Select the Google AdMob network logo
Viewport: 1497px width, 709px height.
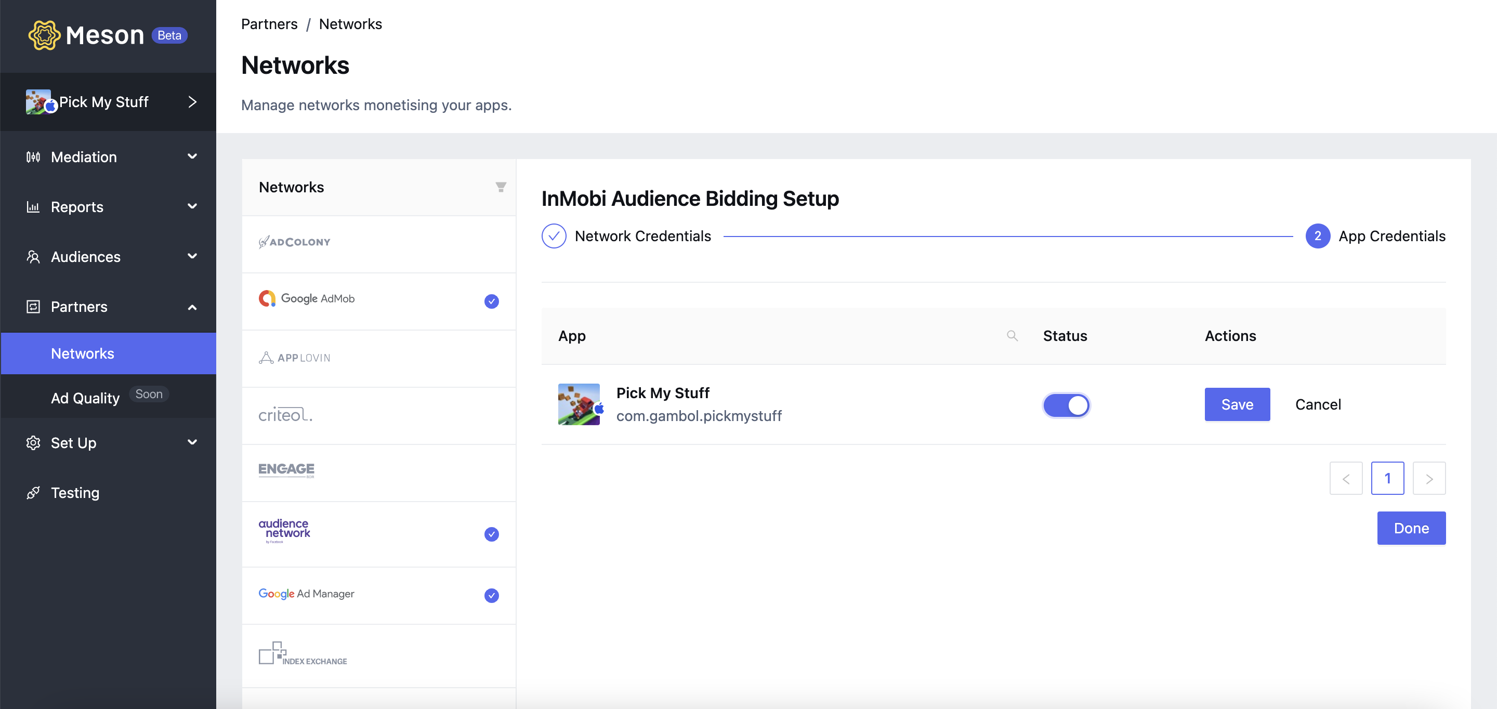tap(306, 299)
